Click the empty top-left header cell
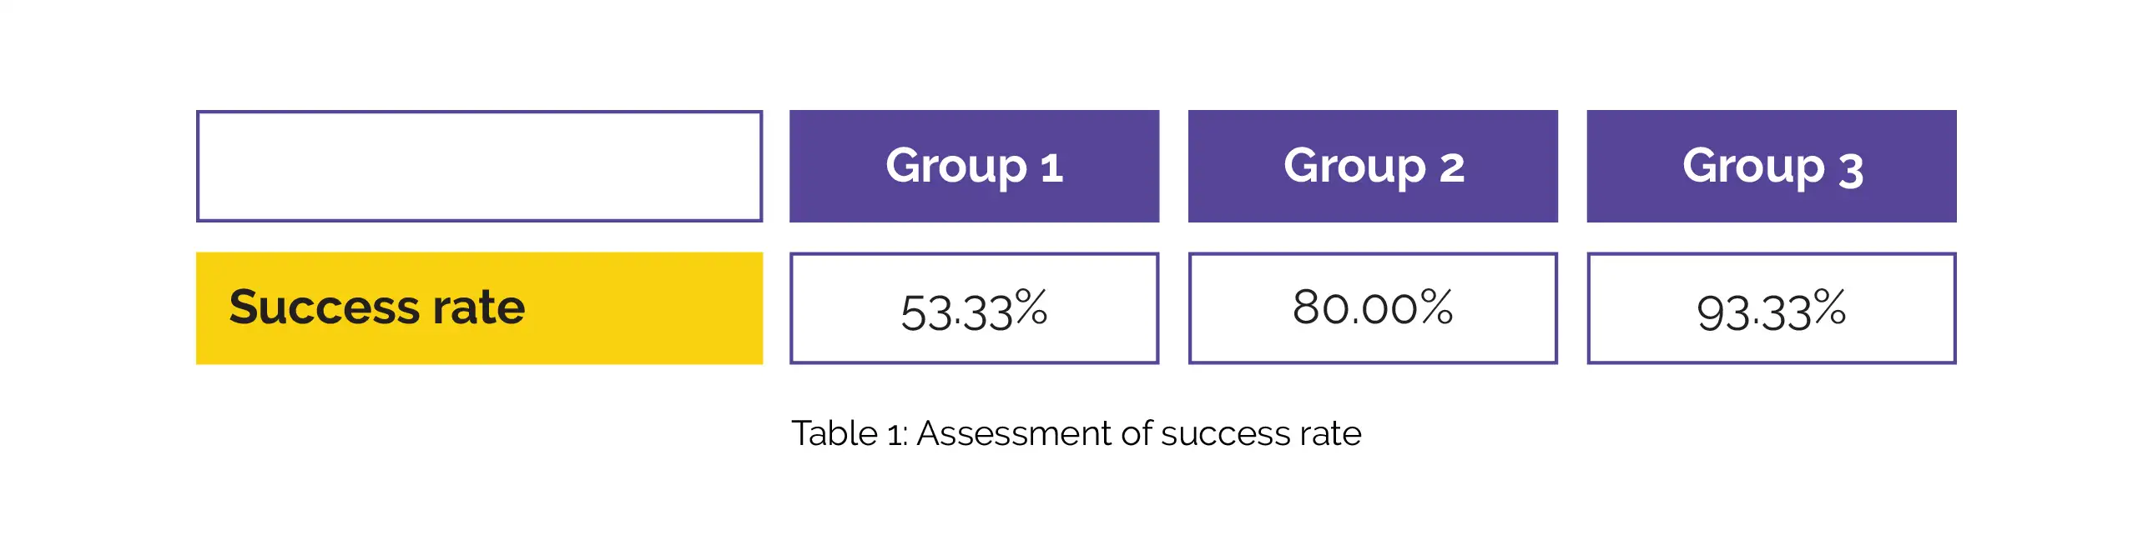 [479, 166]
